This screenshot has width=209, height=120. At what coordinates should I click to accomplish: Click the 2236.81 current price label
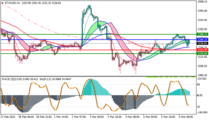202,43
